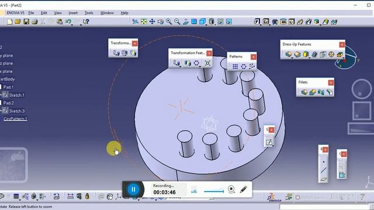Click User Pattern in the Patterns toolbar
This screenshot has height=210, width=374.
tap(252, 66)
